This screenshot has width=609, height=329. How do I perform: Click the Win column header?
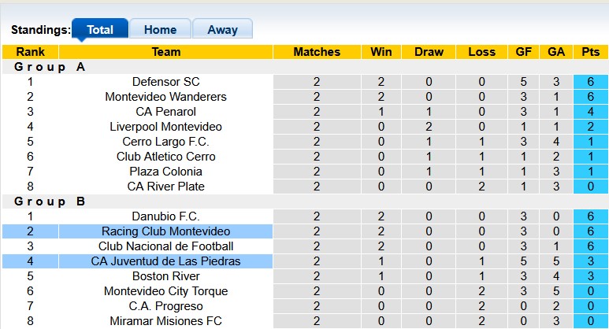[381, 52]
